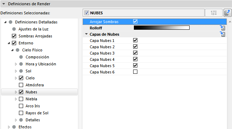Select the Capa Nubes 6 row label
This screenshot has height=129, width=232.
(102, 72)
